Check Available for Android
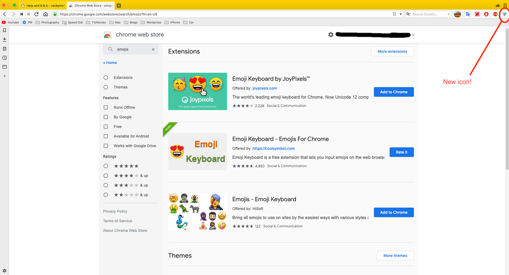 click(x=106, y=136)
